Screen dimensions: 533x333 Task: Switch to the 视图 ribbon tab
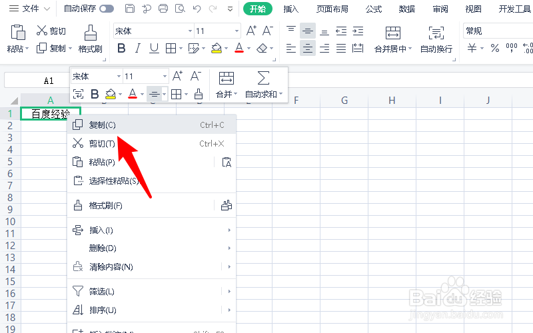[x=473, y=9]
